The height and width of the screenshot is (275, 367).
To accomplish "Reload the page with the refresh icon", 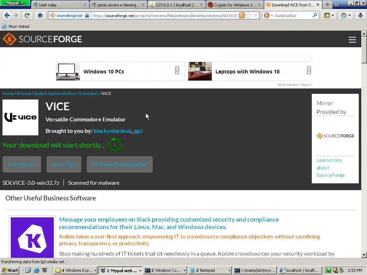I will coord(27,15).
